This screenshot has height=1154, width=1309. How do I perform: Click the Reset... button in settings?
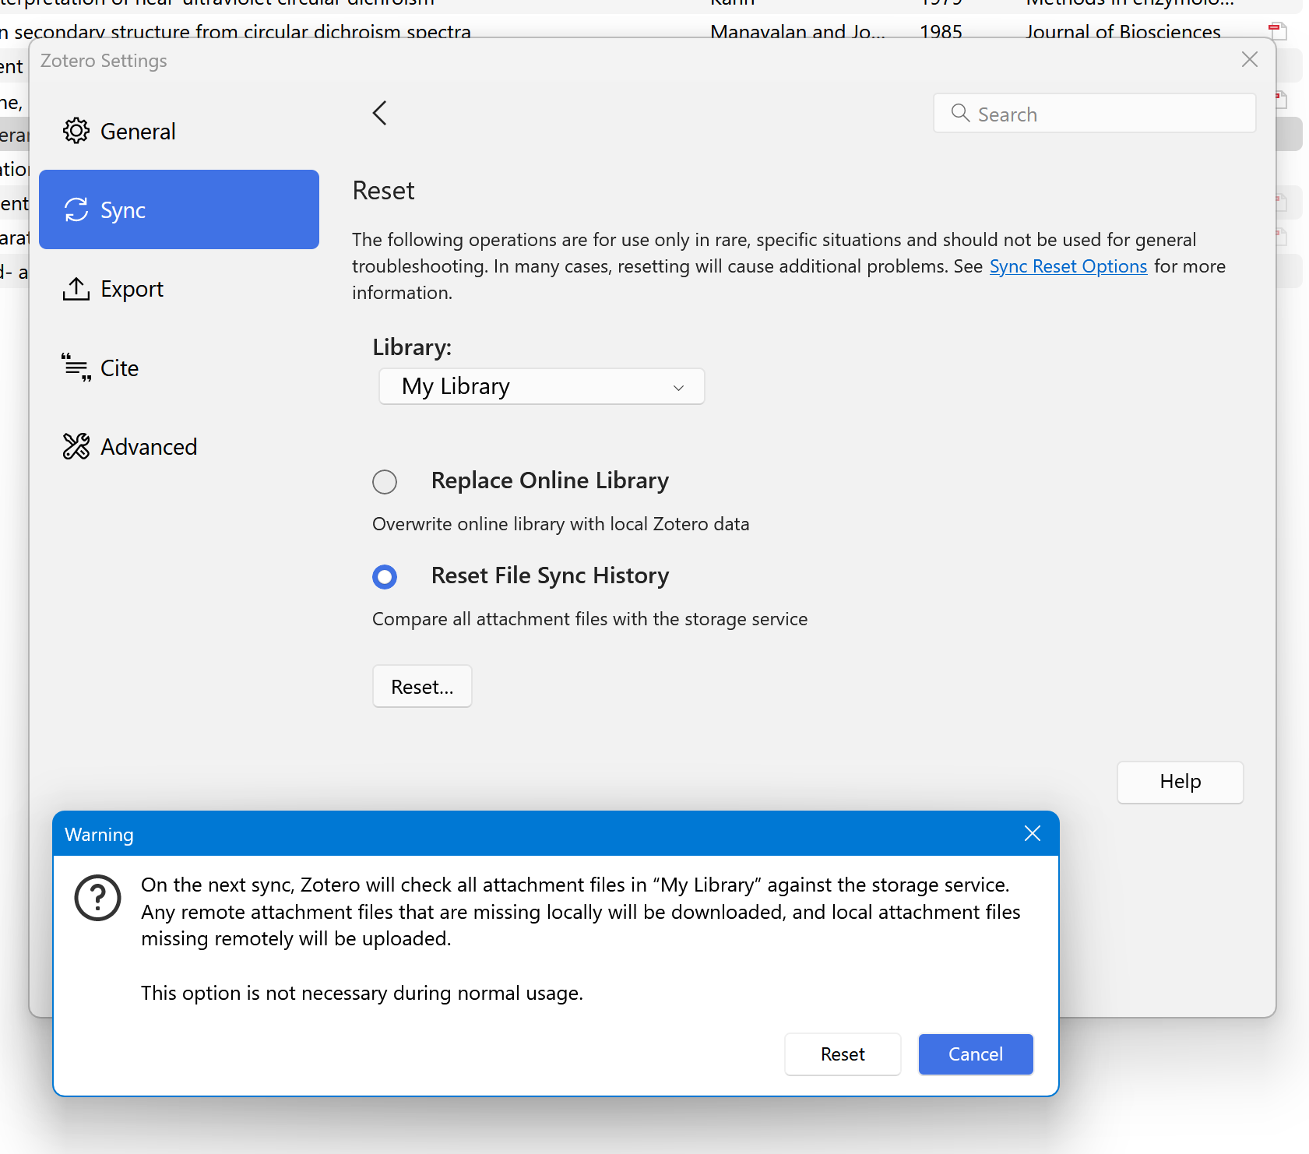coord(422,686)
